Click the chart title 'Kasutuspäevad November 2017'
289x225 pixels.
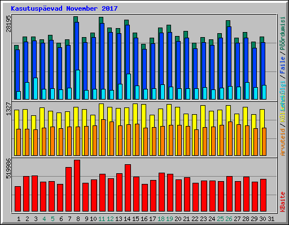pos(64,8)
